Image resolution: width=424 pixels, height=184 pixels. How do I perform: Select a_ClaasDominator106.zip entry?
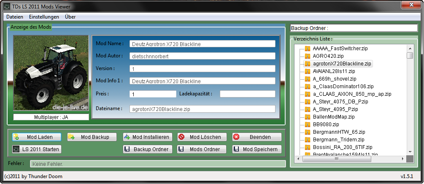[x=343, y=87]
